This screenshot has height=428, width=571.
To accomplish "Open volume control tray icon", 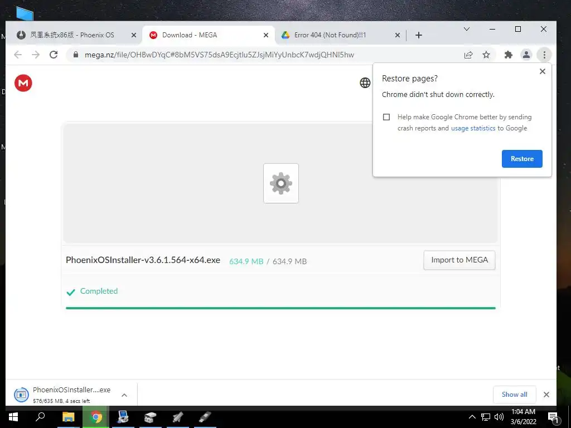I will pyautogui.click(x=499, y=417).
